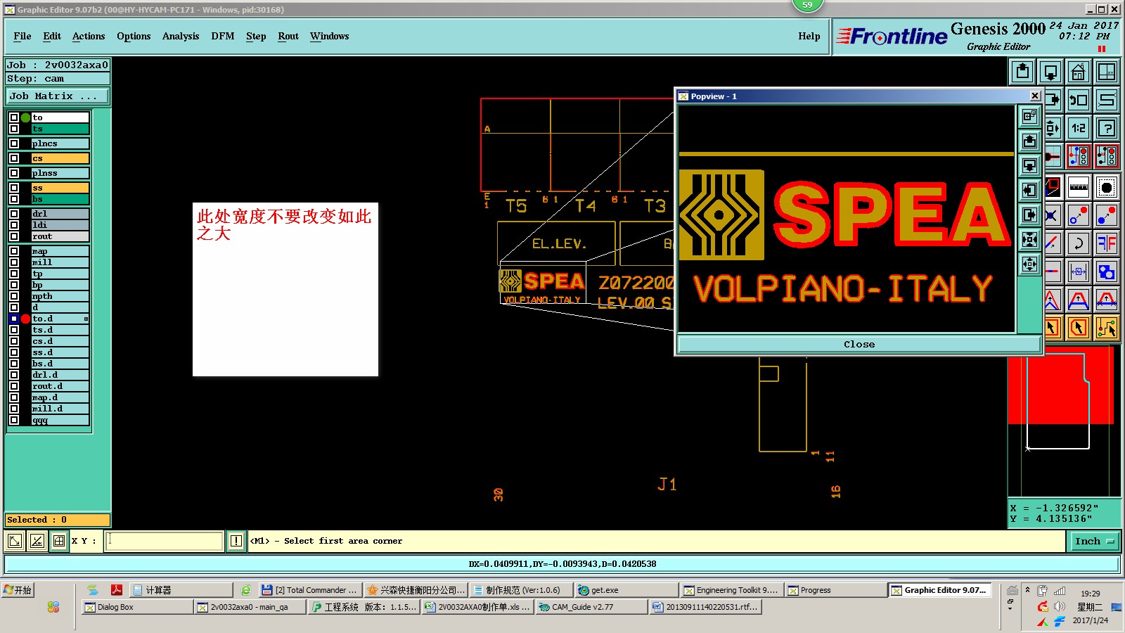Click the Start button in taskbar
Screen dimensions: 1125x633
(x=18, y=590)
